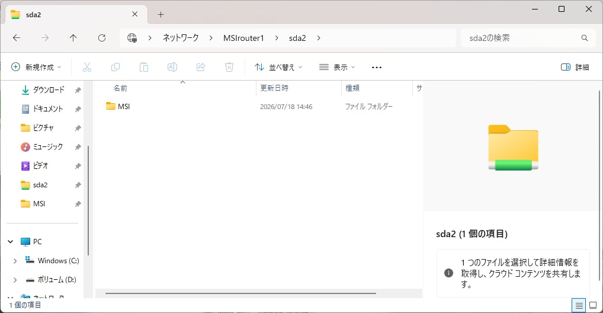Screen dimensions: 603x313
Task: Click the info icon in details pane
Action: (448, 273)
